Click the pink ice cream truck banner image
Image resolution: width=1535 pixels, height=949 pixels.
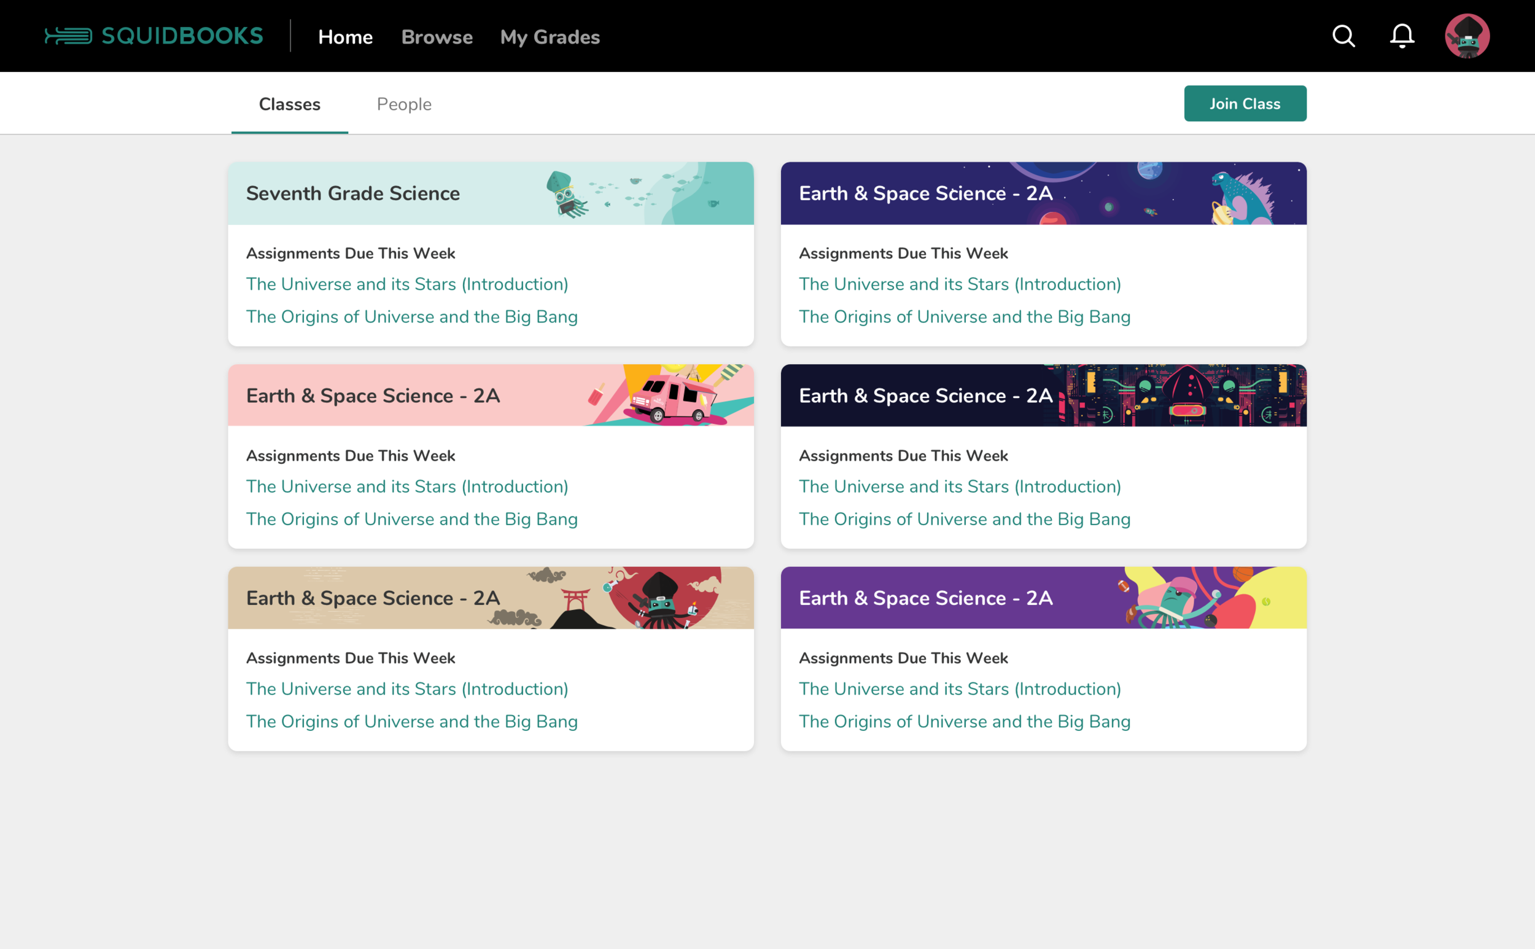pos(674,396)
